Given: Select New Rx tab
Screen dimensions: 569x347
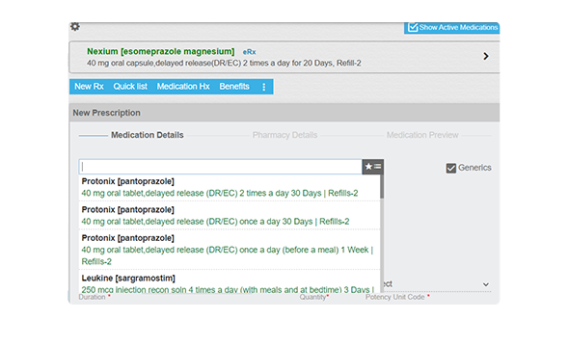Looking at the screenshot, I should click(89, 87).
